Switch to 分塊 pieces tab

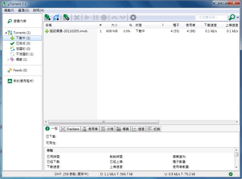(x=107, y=129)
